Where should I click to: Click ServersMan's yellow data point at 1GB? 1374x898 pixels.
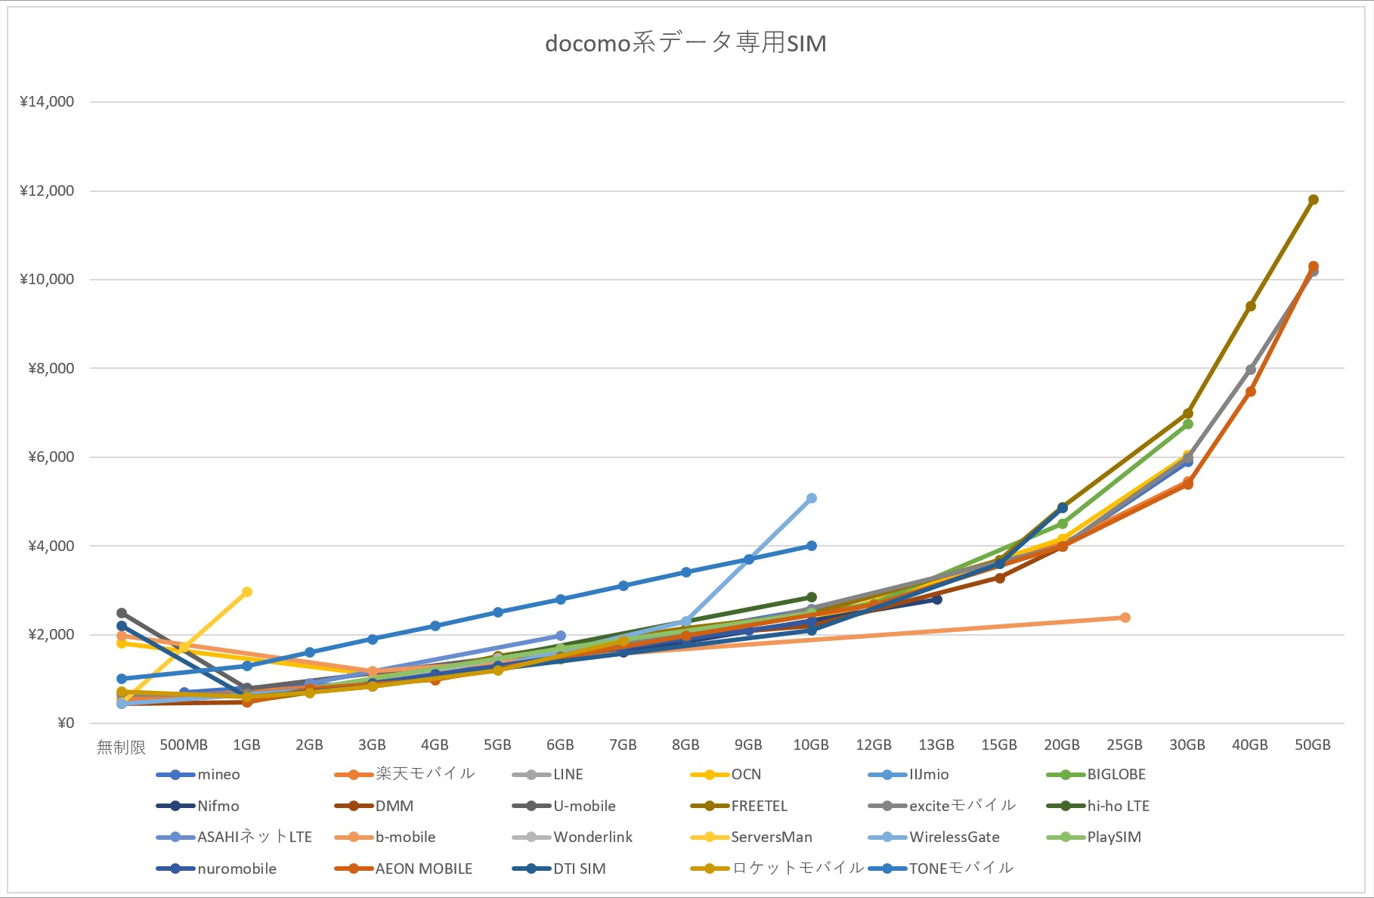[x=246, y=592]
